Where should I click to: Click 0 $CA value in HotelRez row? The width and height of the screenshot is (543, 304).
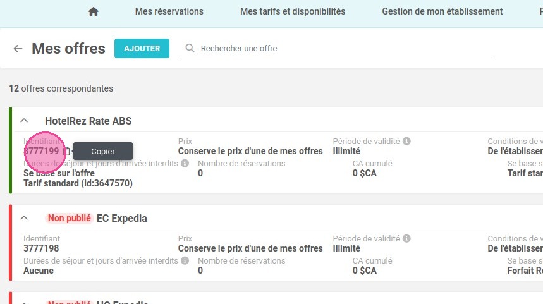pos(364,173)
